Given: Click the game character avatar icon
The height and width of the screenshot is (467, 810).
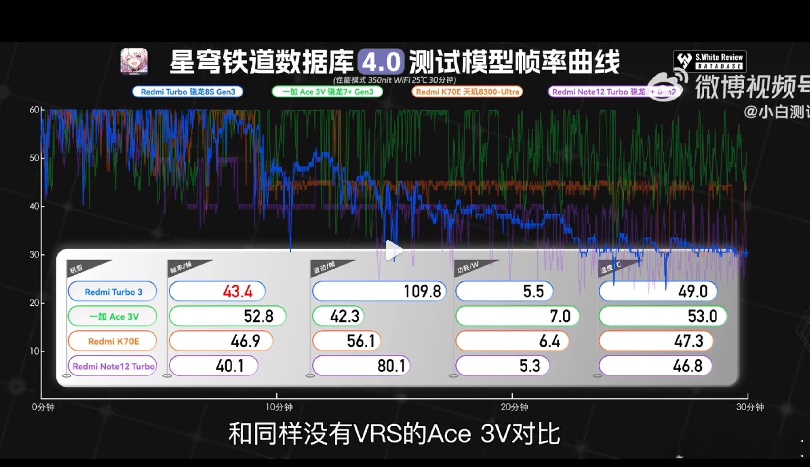Looking at the screenshot, I should point(134,61).
